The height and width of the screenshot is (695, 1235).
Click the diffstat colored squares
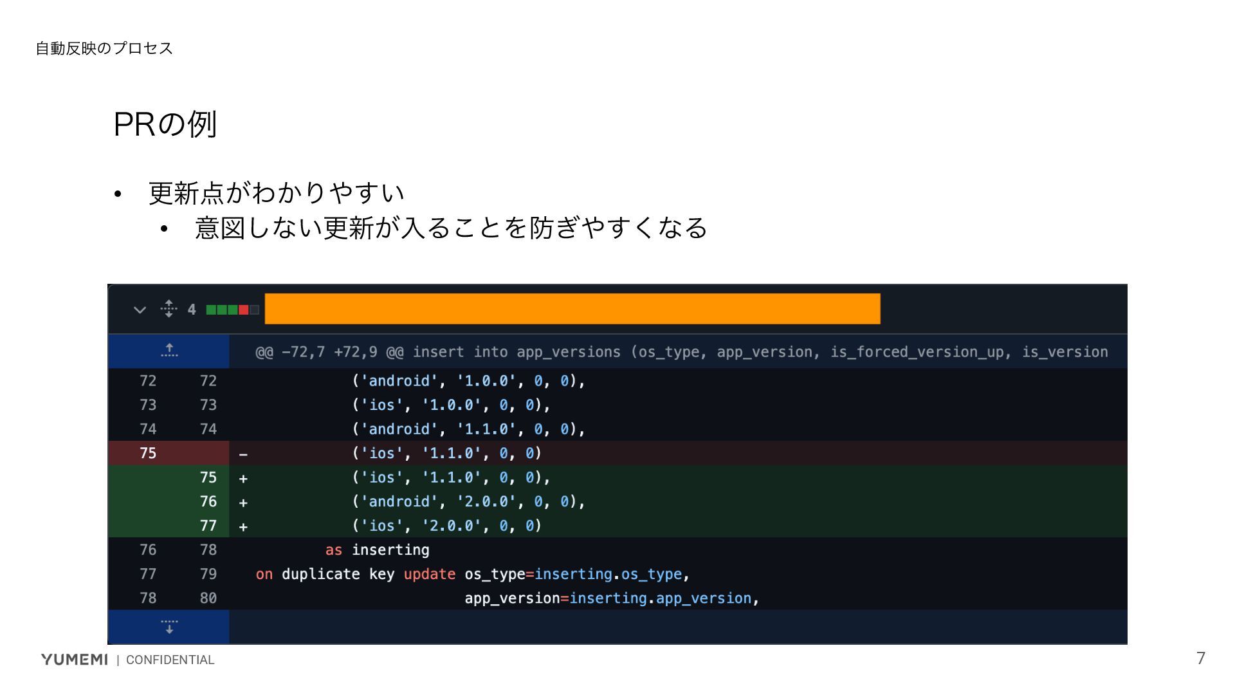point(232,310)
